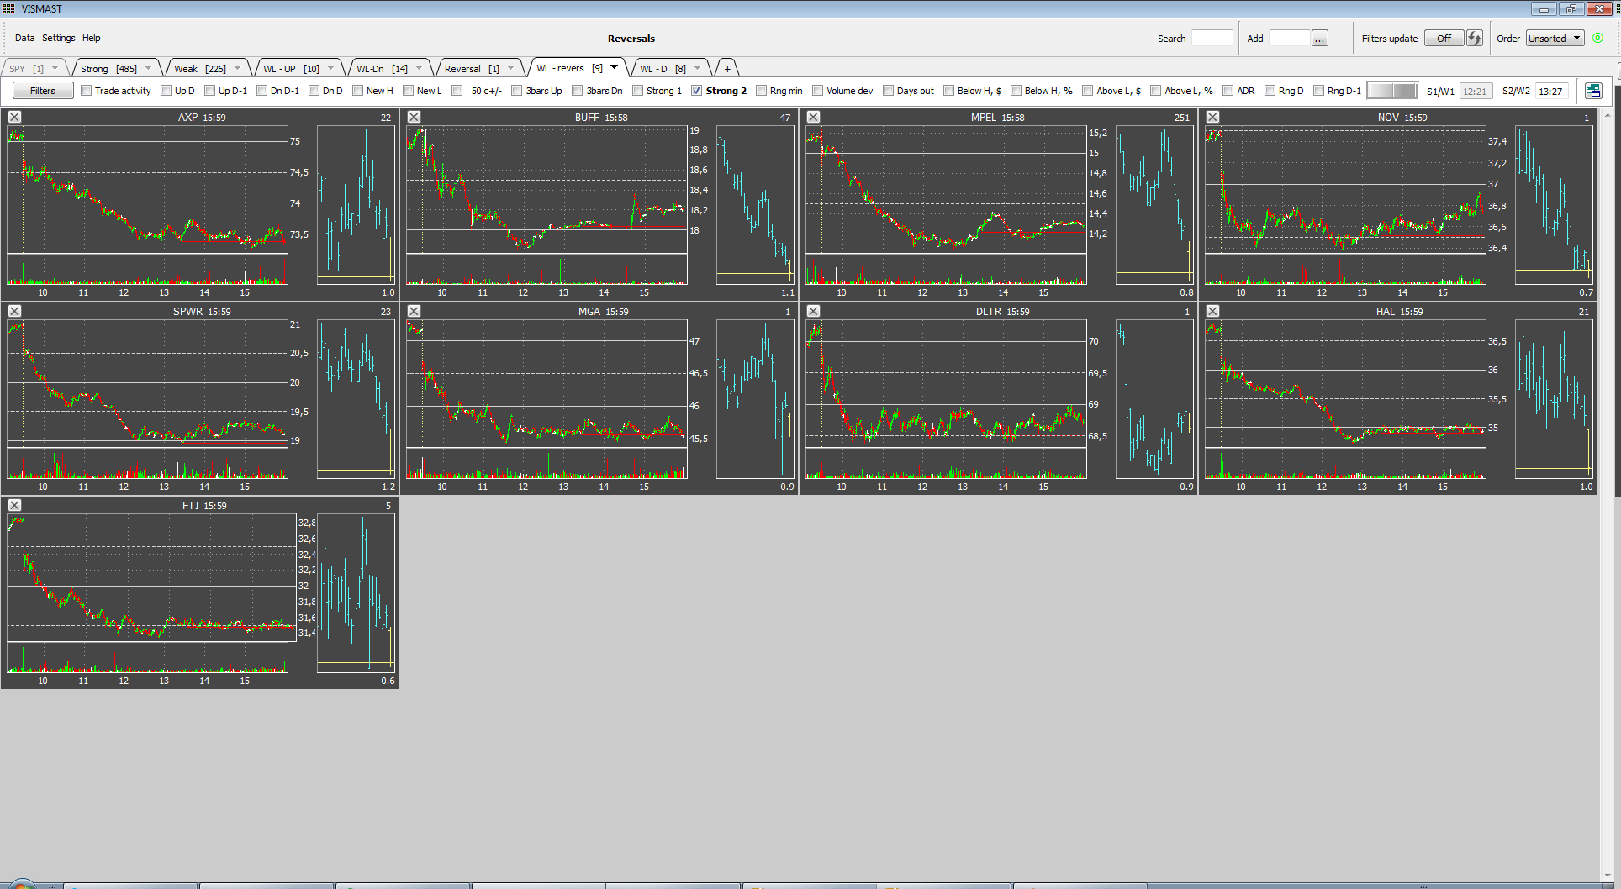Click the window layout icon at toolbar end
Viewport: 1621px width, 889px height.
pos(1592,91)
